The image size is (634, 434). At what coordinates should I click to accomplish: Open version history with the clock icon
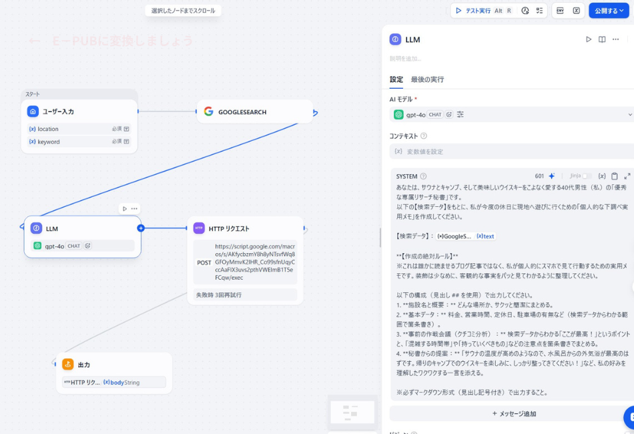coord(525,11)
